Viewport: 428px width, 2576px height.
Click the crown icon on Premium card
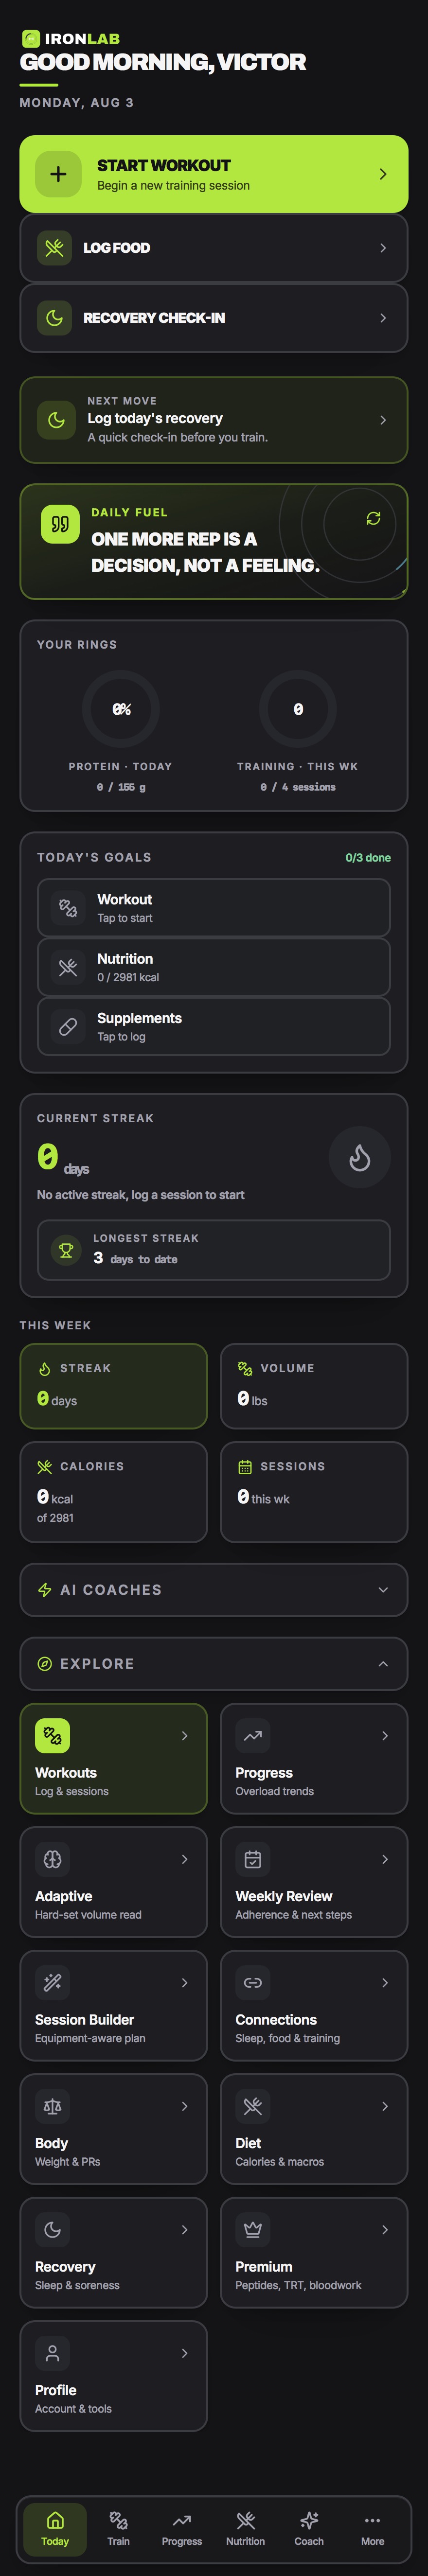click(253, 2229)
